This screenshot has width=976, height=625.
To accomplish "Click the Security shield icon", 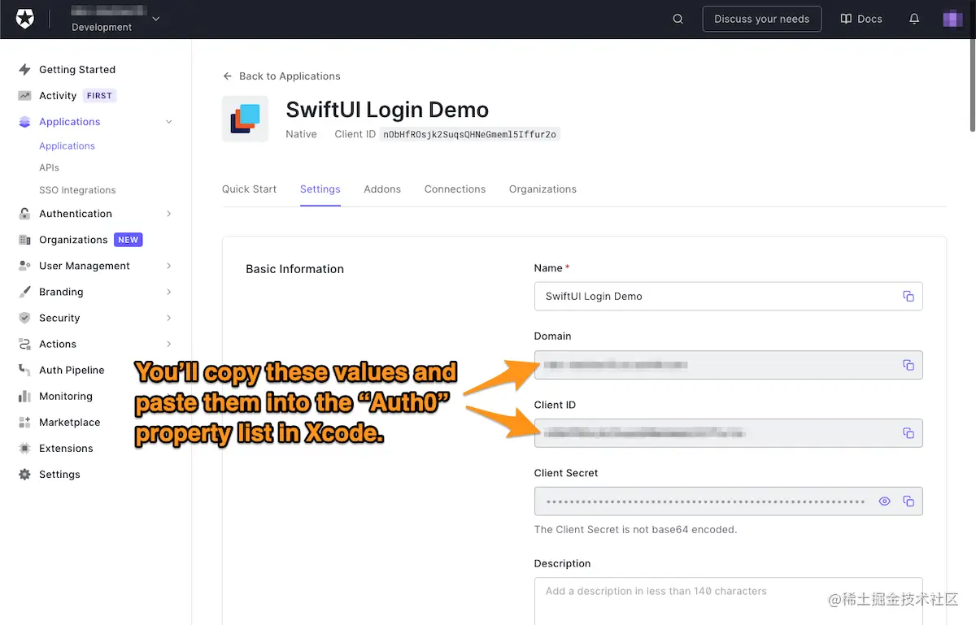I will click(24, 318).
